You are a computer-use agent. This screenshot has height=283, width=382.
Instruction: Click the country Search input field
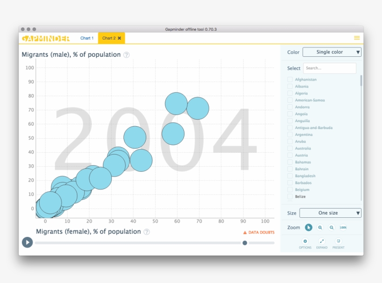click(x=329, y=68)
